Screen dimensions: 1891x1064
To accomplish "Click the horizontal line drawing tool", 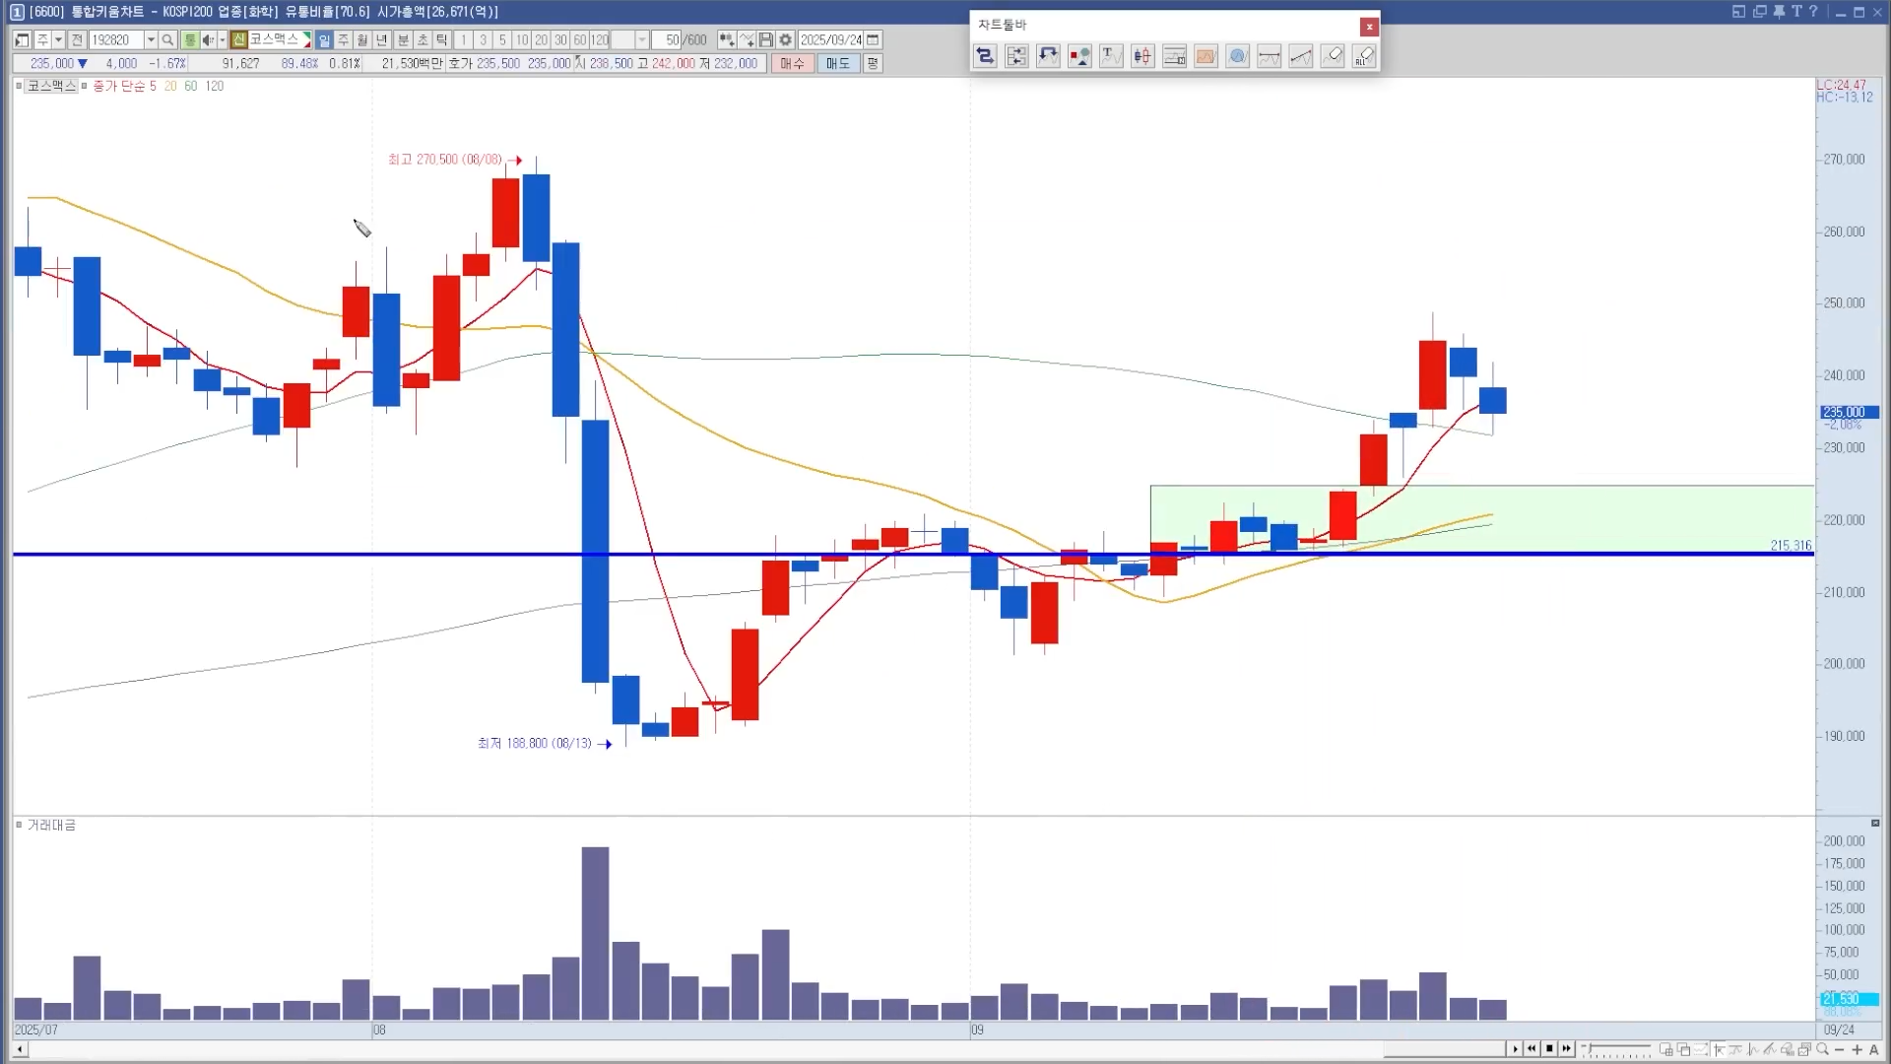I will pos(1269,56).
